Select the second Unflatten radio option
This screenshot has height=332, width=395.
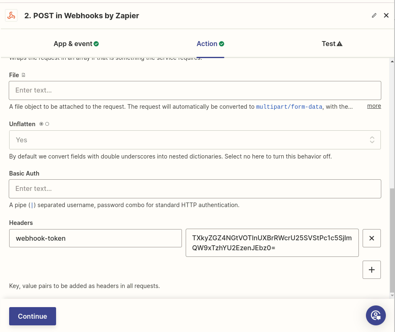(47, 124)
